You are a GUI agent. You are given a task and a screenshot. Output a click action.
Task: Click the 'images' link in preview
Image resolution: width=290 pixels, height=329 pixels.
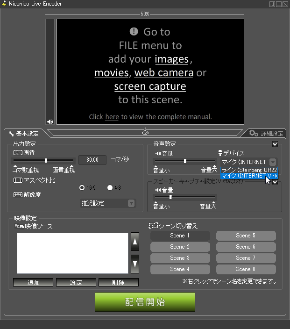tap(172, 59)
